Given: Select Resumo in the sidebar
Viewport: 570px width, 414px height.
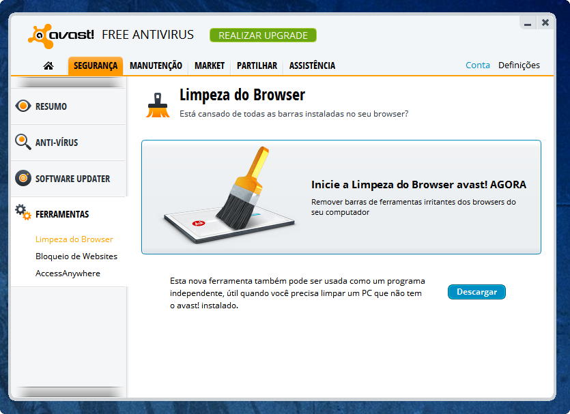Looking at the screenshot, I should point(69,106).
